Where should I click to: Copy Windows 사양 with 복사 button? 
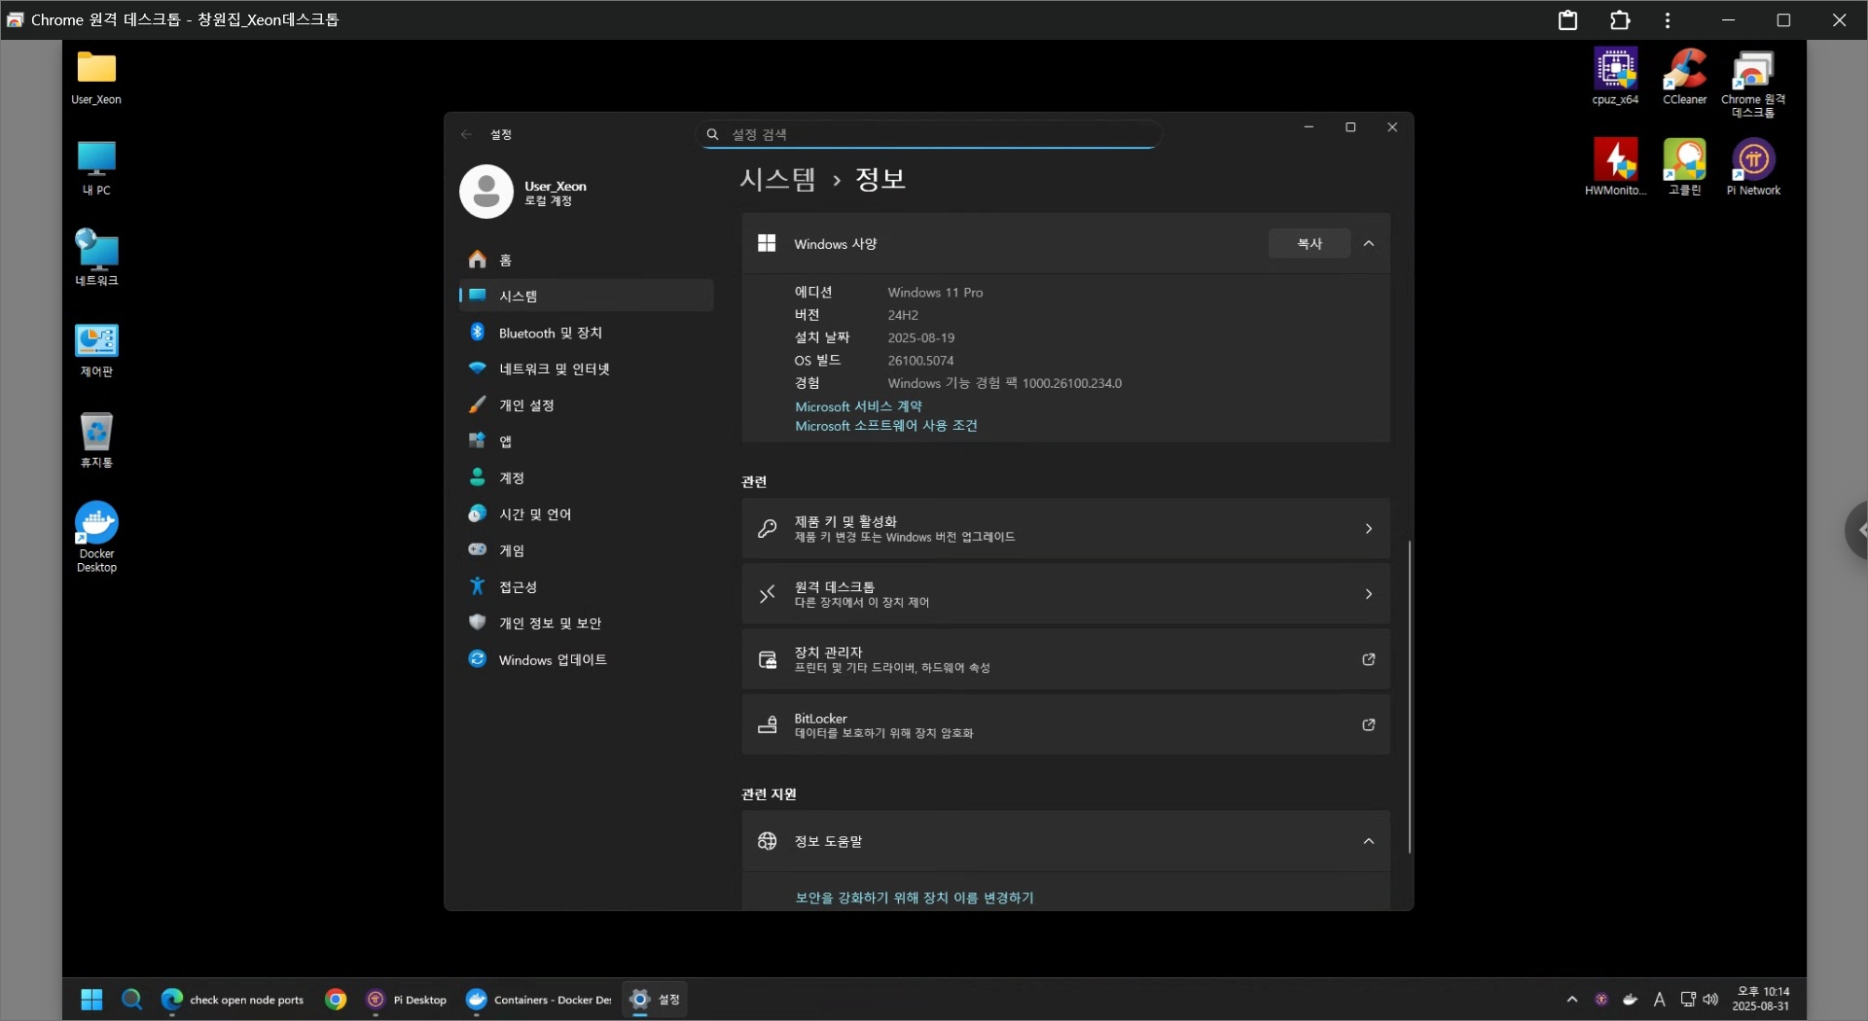pyautogui.click(x=1309, y=243)
